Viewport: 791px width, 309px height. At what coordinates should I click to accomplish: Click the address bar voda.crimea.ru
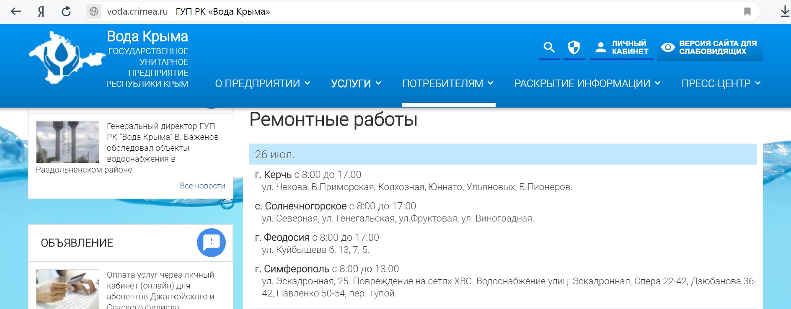pyautogui.click(x=137, y=12)
